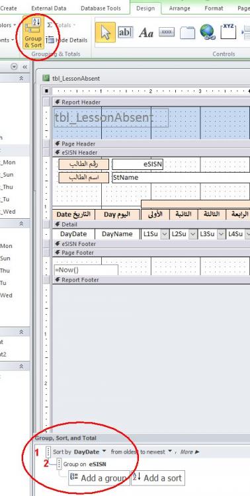
Task: Open the Totals dropdown in ribbon
Action: point(62,25)
